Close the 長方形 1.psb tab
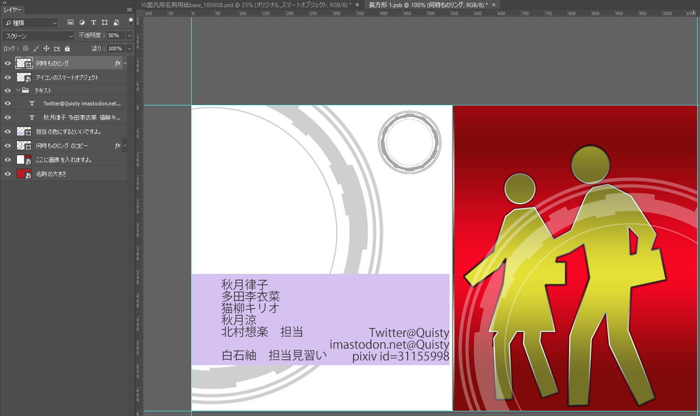 pyautogui.click(x=494, y=5)
